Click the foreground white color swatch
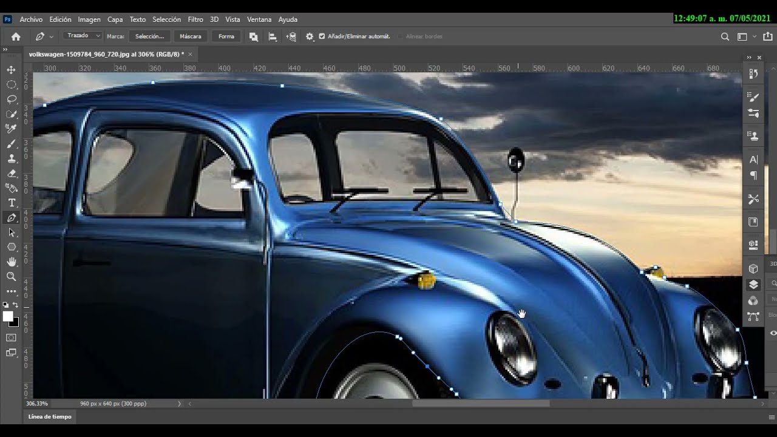This screenshot has height=437, width=777. pos(8,316)
